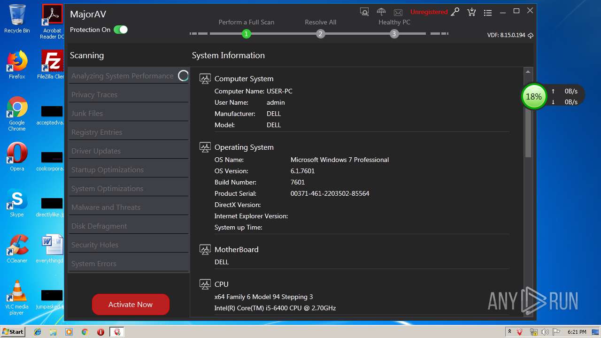
Task: Click the 6:21 PM system clock
Action: pos(577,332)
